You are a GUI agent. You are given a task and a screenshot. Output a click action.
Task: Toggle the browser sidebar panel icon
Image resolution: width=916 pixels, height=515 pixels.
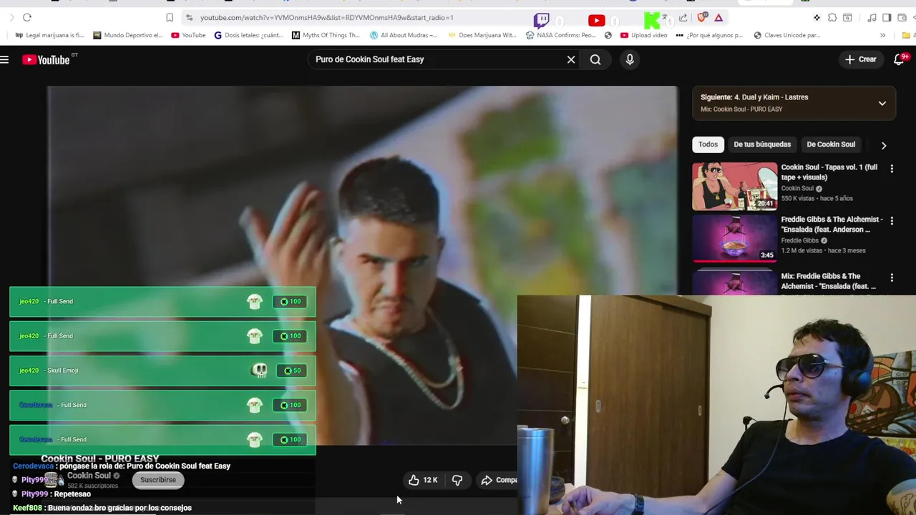coord(887,17)
